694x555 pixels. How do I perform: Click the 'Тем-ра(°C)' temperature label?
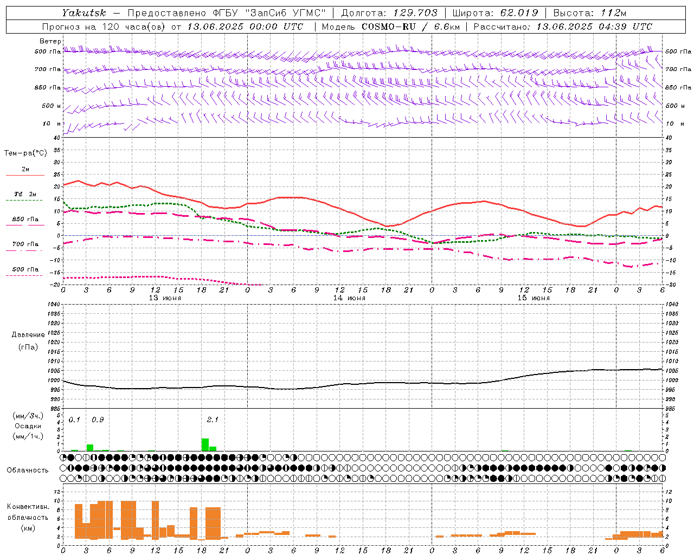click(25, 153)
